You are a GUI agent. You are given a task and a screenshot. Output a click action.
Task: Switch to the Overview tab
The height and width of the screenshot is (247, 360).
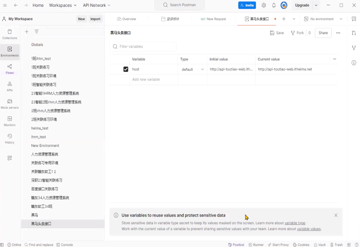point(126,19)
